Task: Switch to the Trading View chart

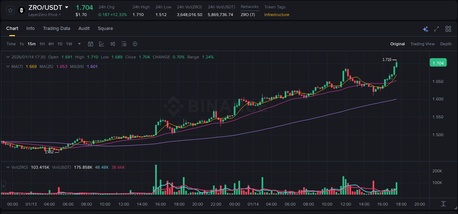Action: pos(422,43)
